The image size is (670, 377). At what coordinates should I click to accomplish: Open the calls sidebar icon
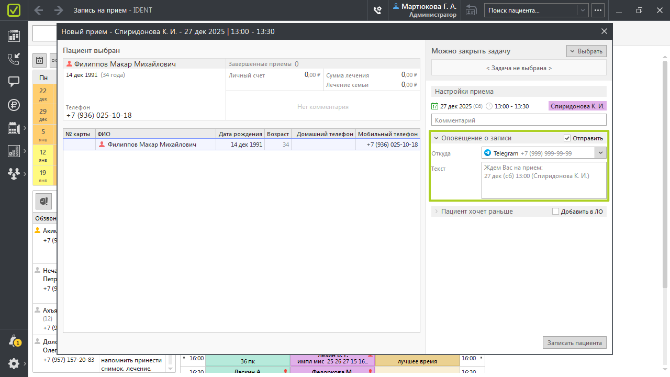pyautogui.click(x=14, y=59)
